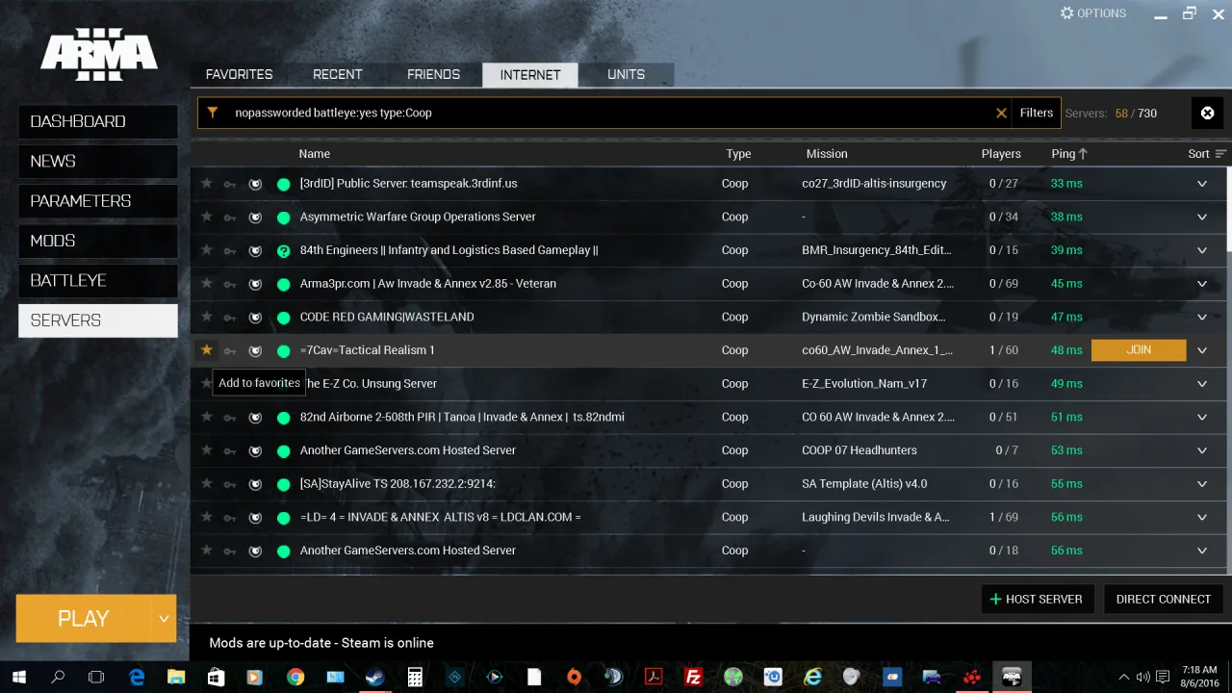Click the filter funnel icon in the search bar
This screenshot has width=1232, height=693.
tap(213, 113)
